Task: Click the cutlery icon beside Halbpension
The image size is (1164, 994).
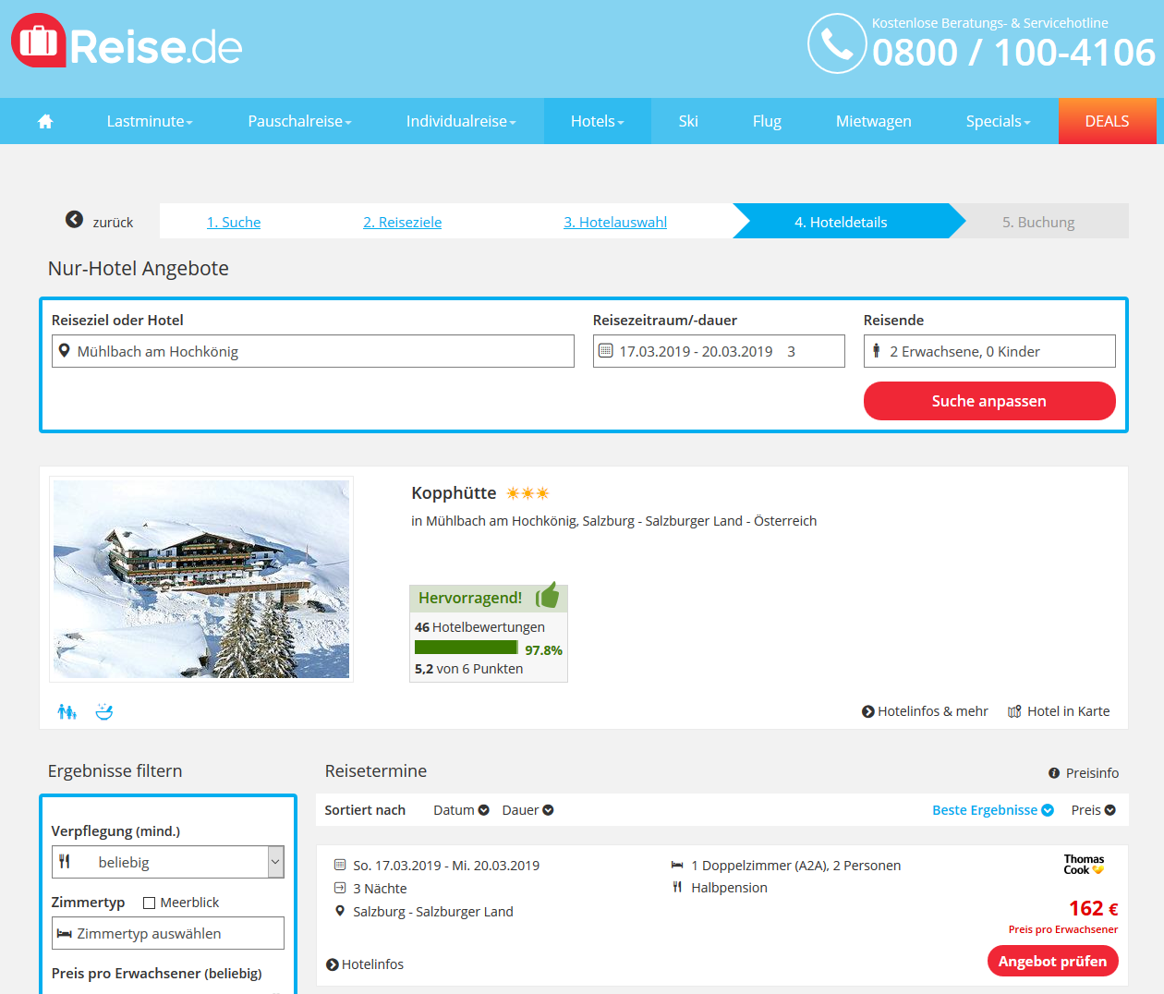Action: (x=677, y=887)
